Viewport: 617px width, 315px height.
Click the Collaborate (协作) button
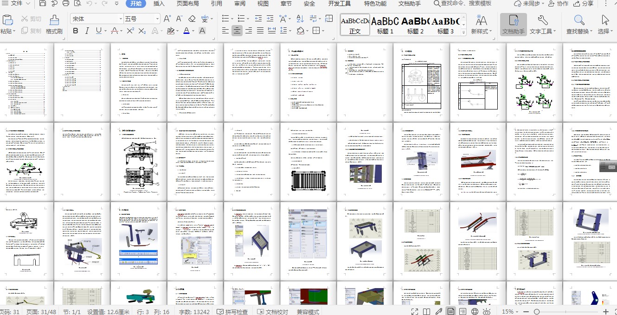click(x=558, y=4)
